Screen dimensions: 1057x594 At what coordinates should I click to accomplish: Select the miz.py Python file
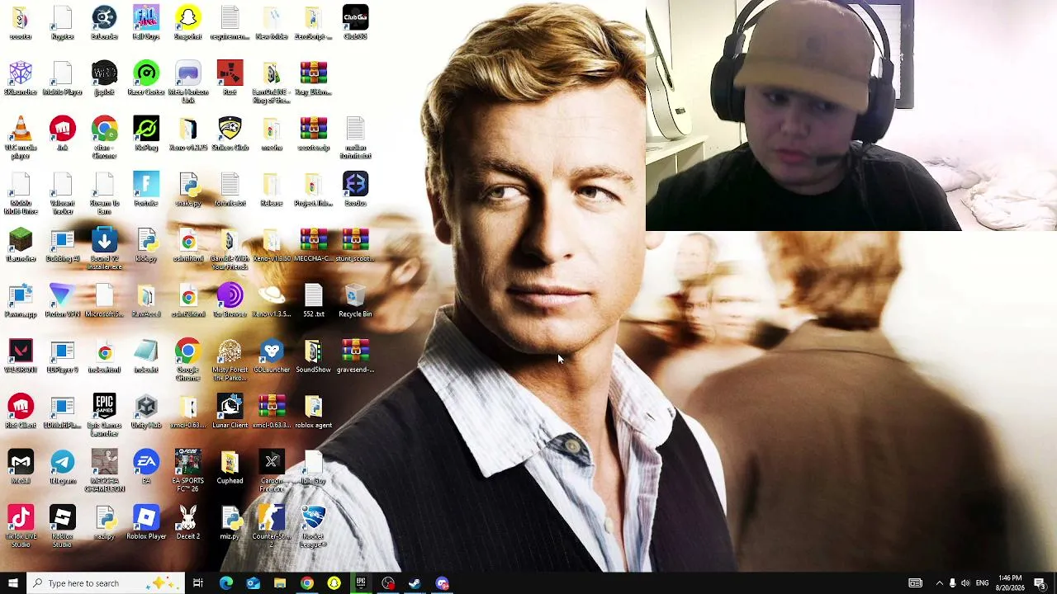point(230,523)
